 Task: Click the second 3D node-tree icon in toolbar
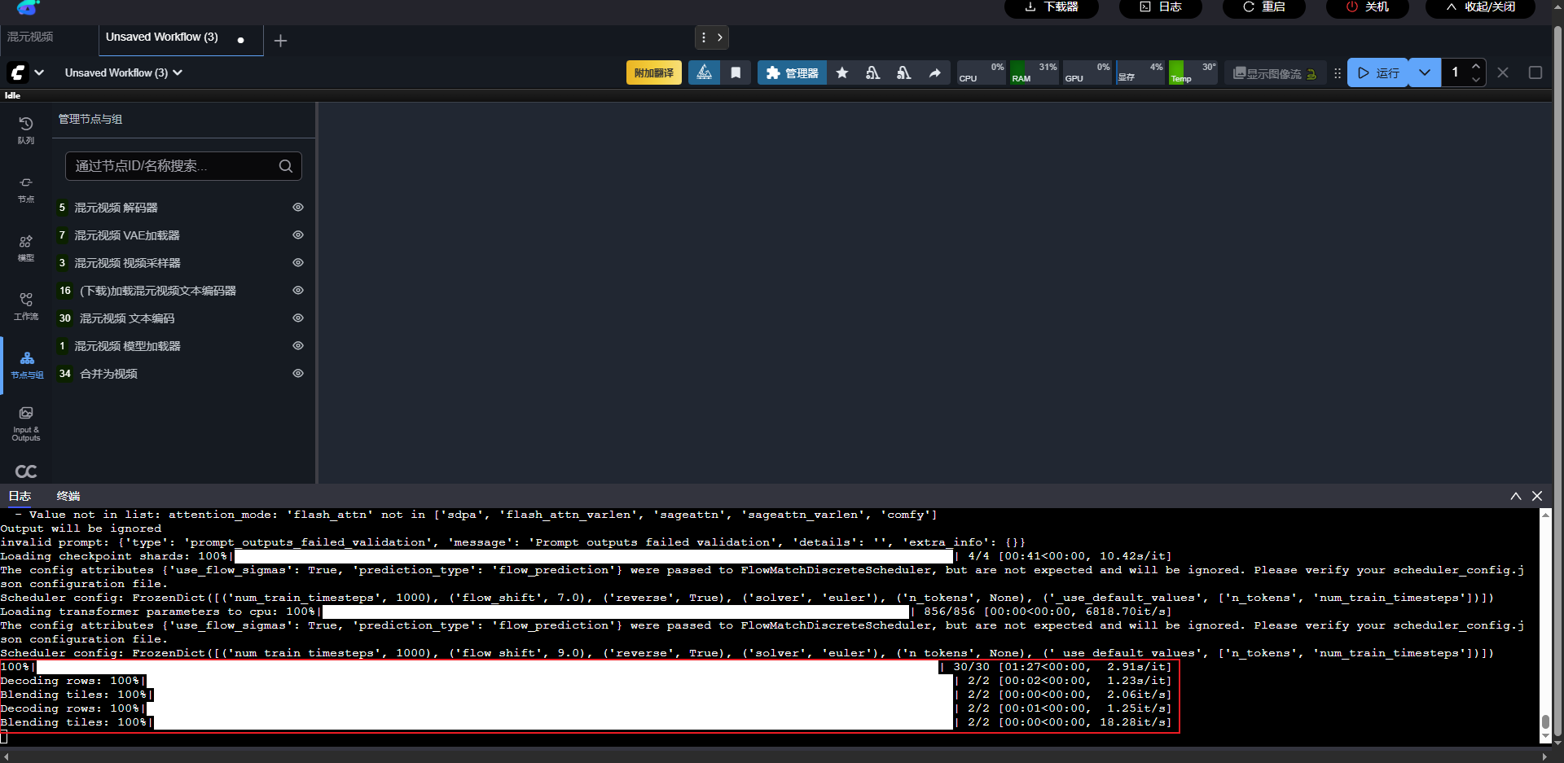tap(903, 72)
